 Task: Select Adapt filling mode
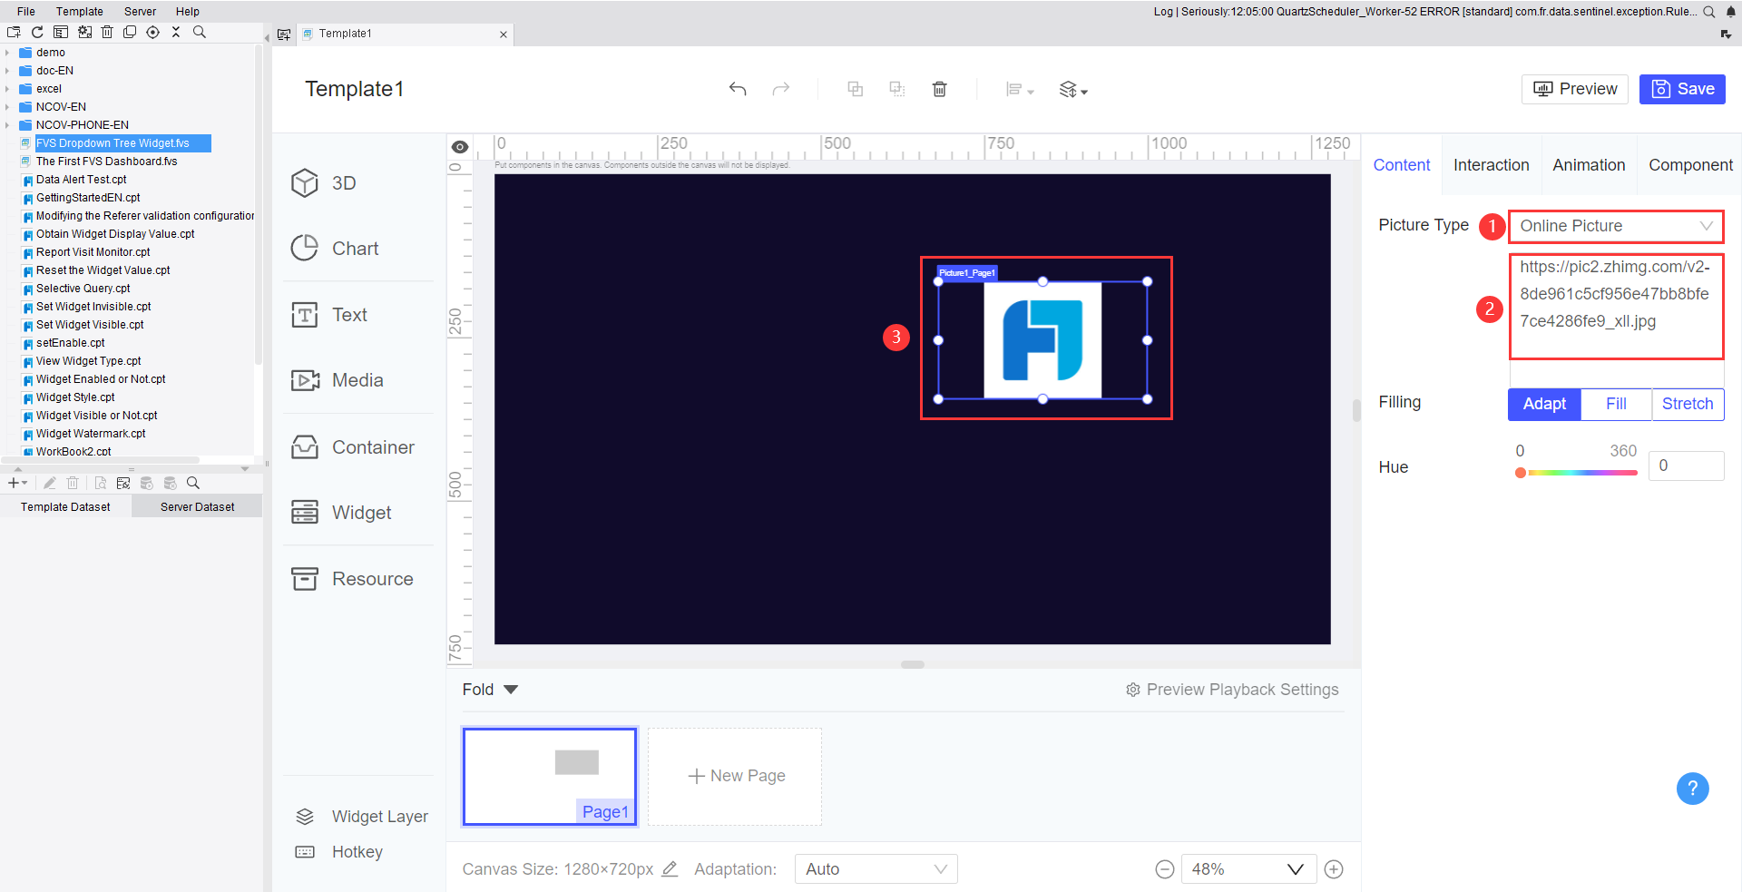(1544, 404)
